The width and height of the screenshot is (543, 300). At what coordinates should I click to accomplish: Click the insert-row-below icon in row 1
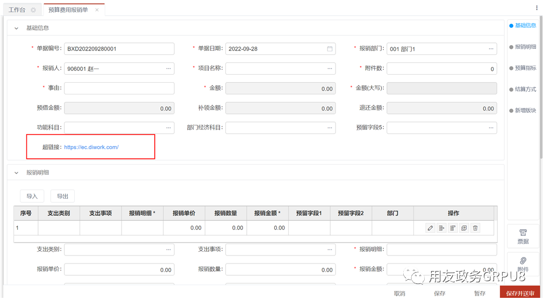pyautogui.click(x=441, y=228)
